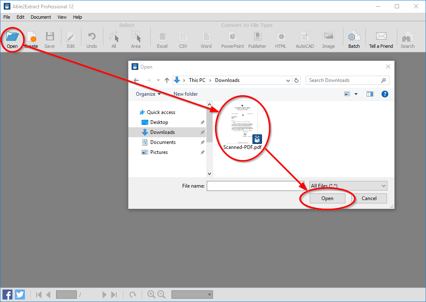Image resolution: width=426 pixels, height=302 pixels.
Task: Convert to Word icon
Action: (206, 37)
